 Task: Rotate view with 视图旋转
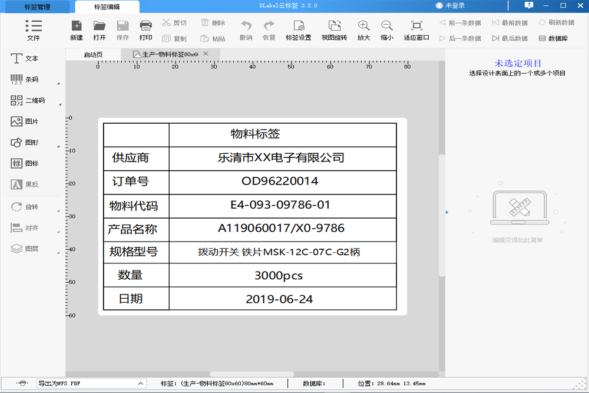pos(334,30)
